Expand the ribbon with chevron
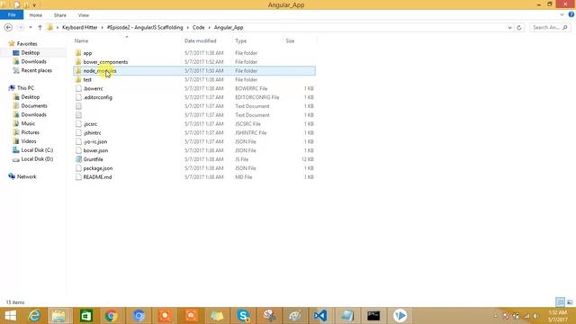The height and width of the screenshot is (324, 576). click(562, 14)
